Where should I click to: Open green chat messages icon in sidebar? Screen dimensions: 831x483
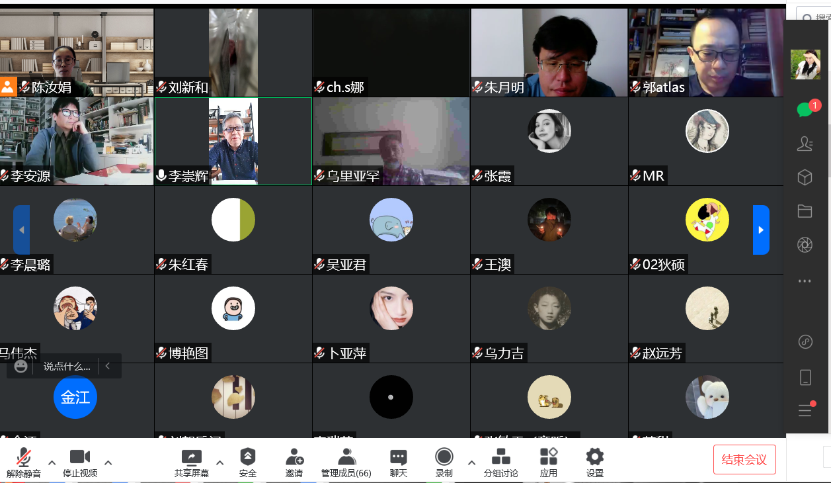tap(805, 110)
